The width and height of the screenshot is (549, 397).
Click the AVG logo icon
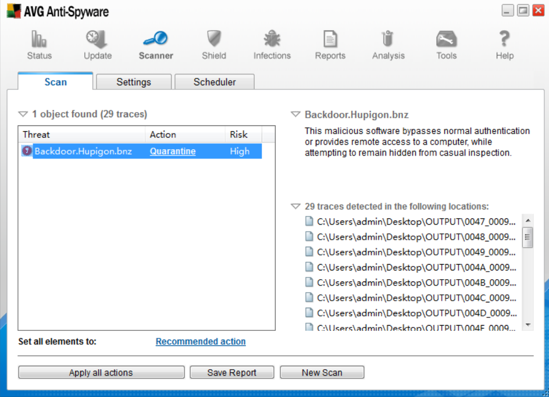click(x=13, y=11)
